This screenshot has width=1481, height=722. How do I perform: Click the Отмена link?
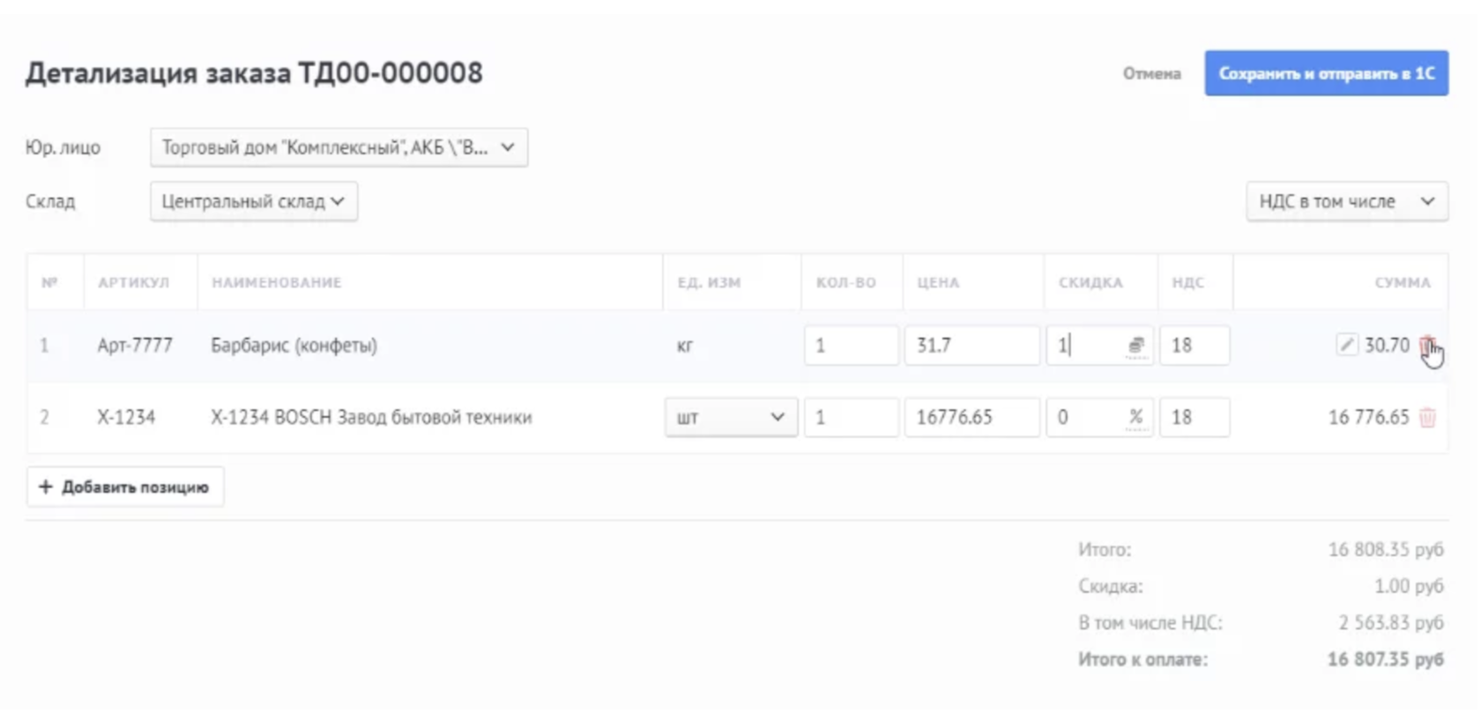[x=1151, y=74]
